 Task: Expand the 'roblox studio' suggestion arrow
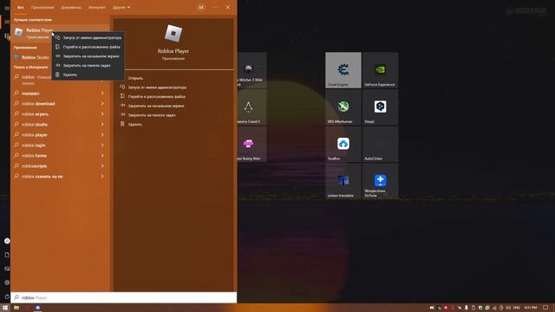pos(102,124)
